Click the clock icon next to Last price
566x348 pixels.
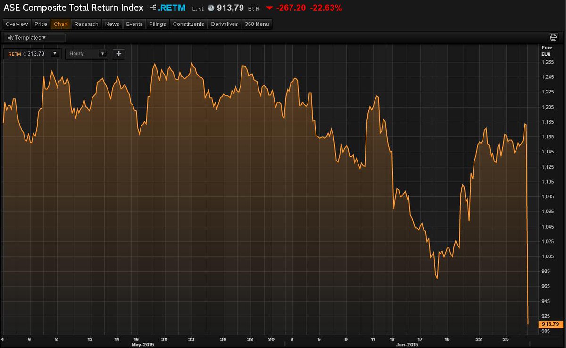(210, 8)
